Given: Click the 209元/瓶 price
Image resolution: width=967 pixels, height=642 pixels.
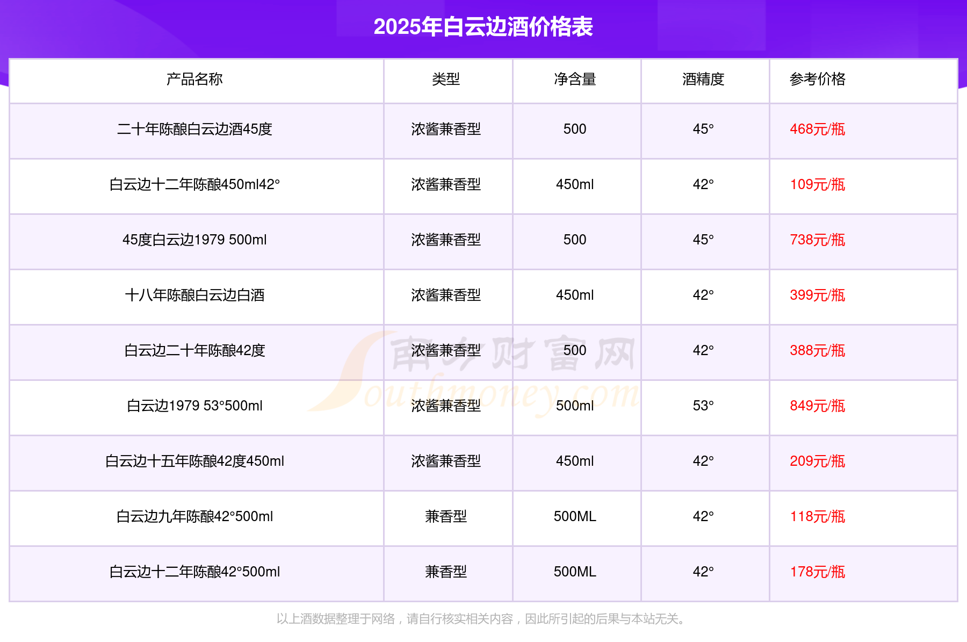Looking at the screenshot, I should click(x=817, y=461).
